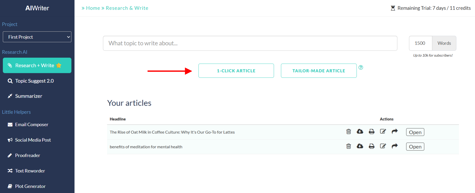Viewport: 475px width, 193px height.
Task: Click the envelope icon for Email Composer
Action: (10, 125)
